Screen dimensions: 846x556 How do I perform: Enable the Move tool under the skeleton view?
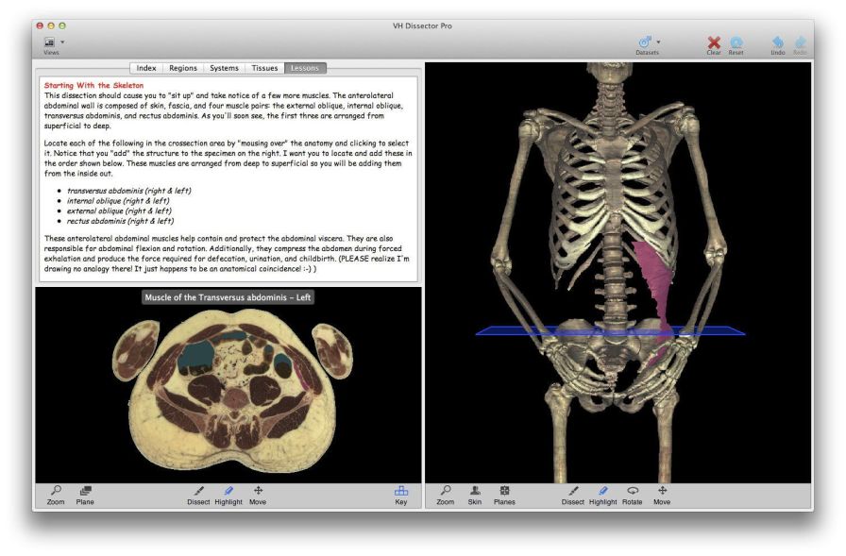[x=661, y=493]
